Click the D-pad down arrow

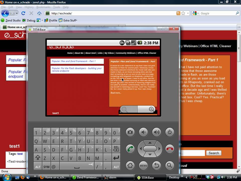[x=150, y=155]
